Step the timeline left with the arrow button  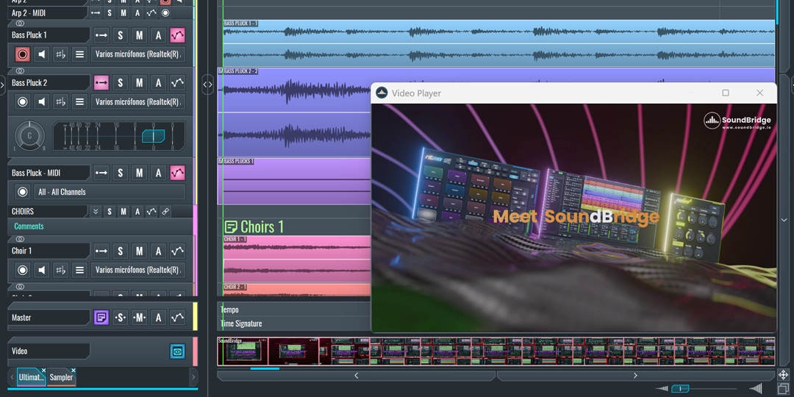pyautogui.click(x=356, y=376)
